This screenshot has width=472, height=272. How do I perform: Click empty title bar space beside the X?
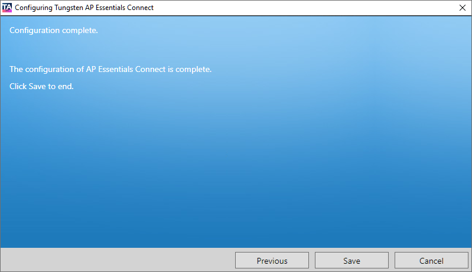point(301,8)
